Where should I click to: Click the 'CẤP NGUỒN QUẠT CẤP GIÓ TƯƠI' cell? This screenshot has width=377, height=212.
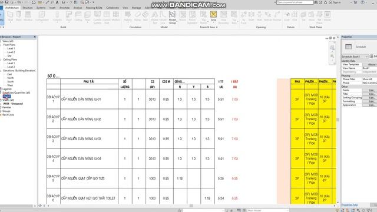point(89,178)
